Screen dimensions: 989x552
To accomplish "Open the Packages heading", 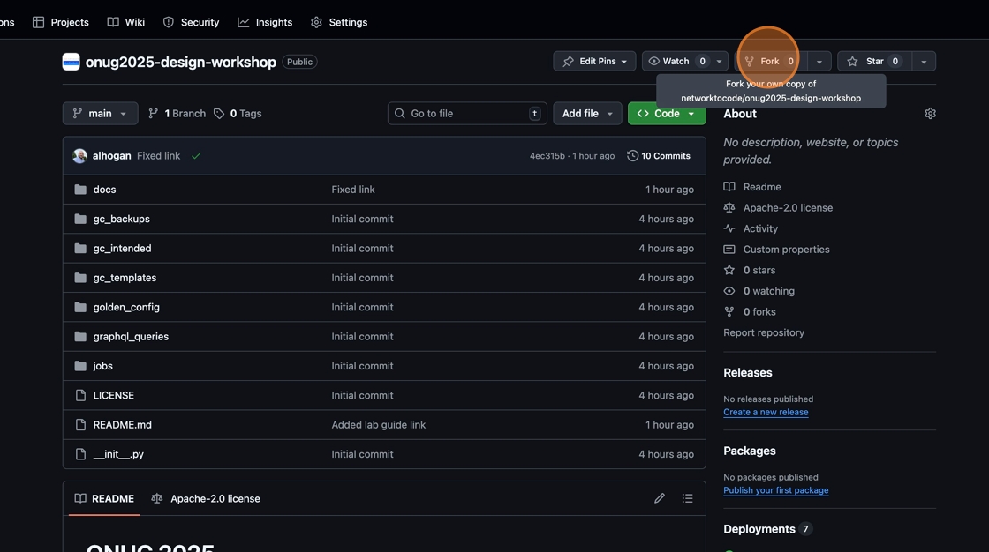I will pos(750,451).
